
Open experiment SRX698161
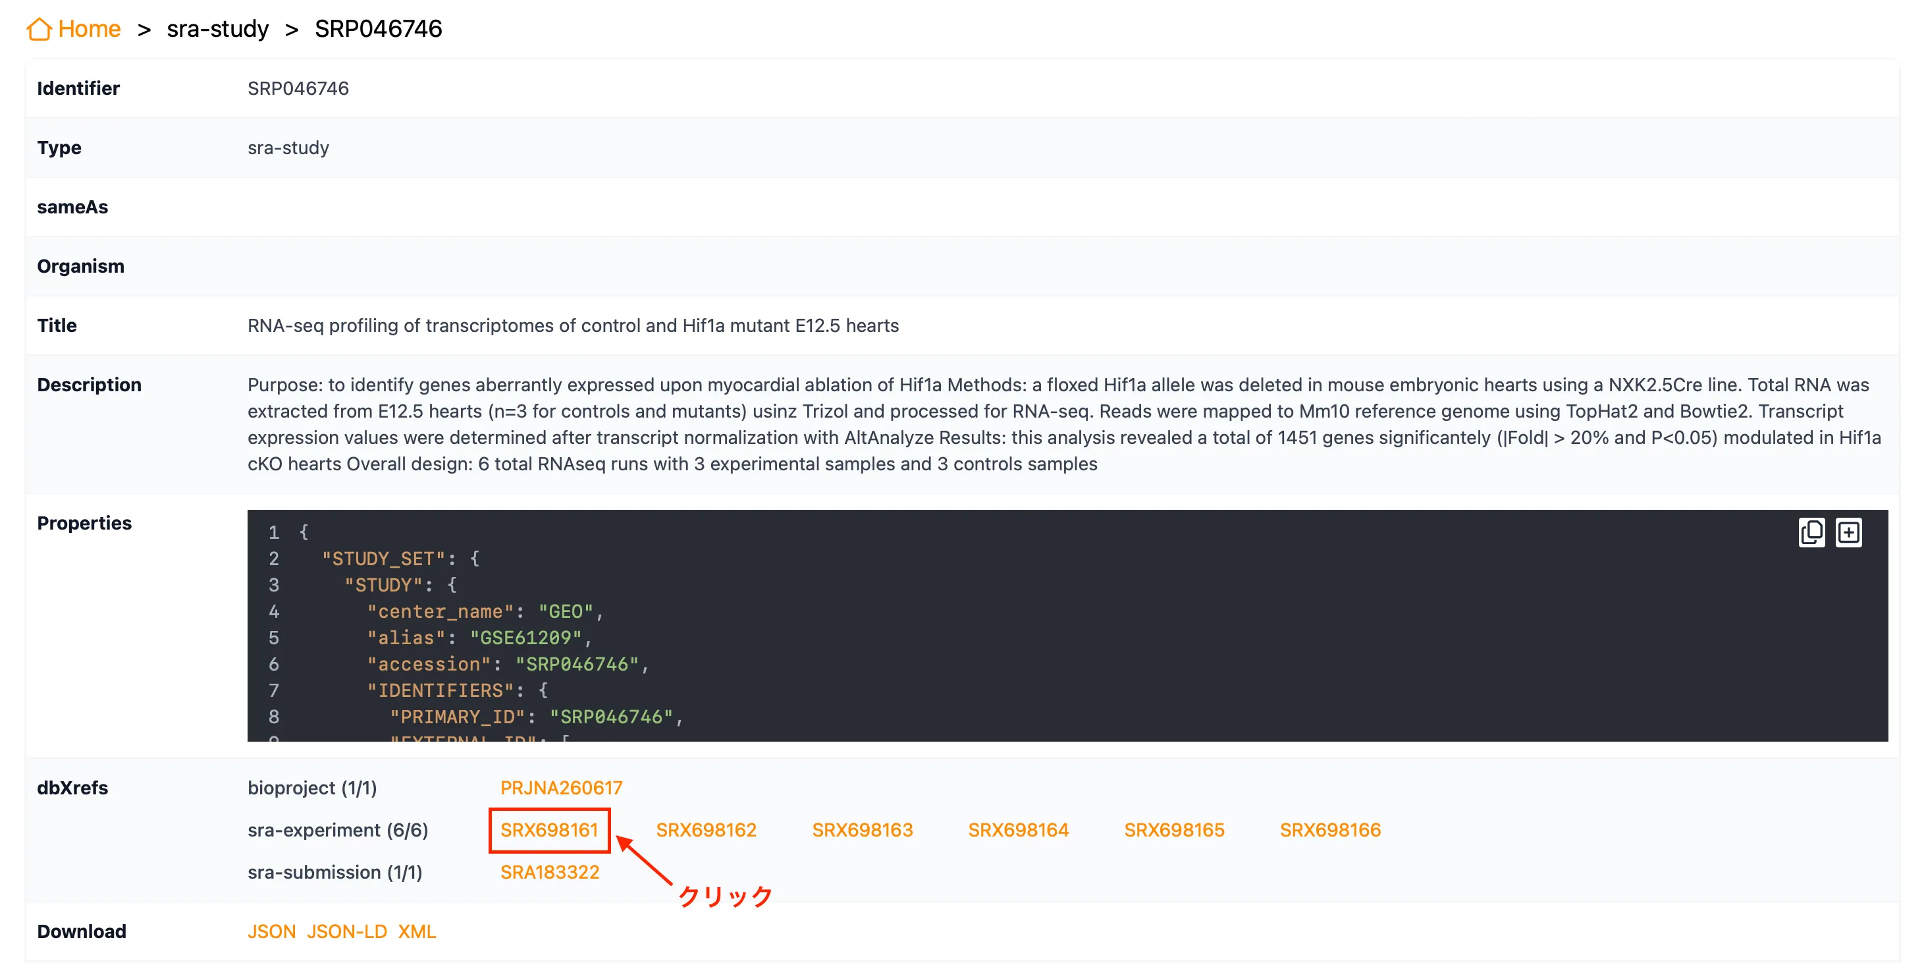point(549,830)
